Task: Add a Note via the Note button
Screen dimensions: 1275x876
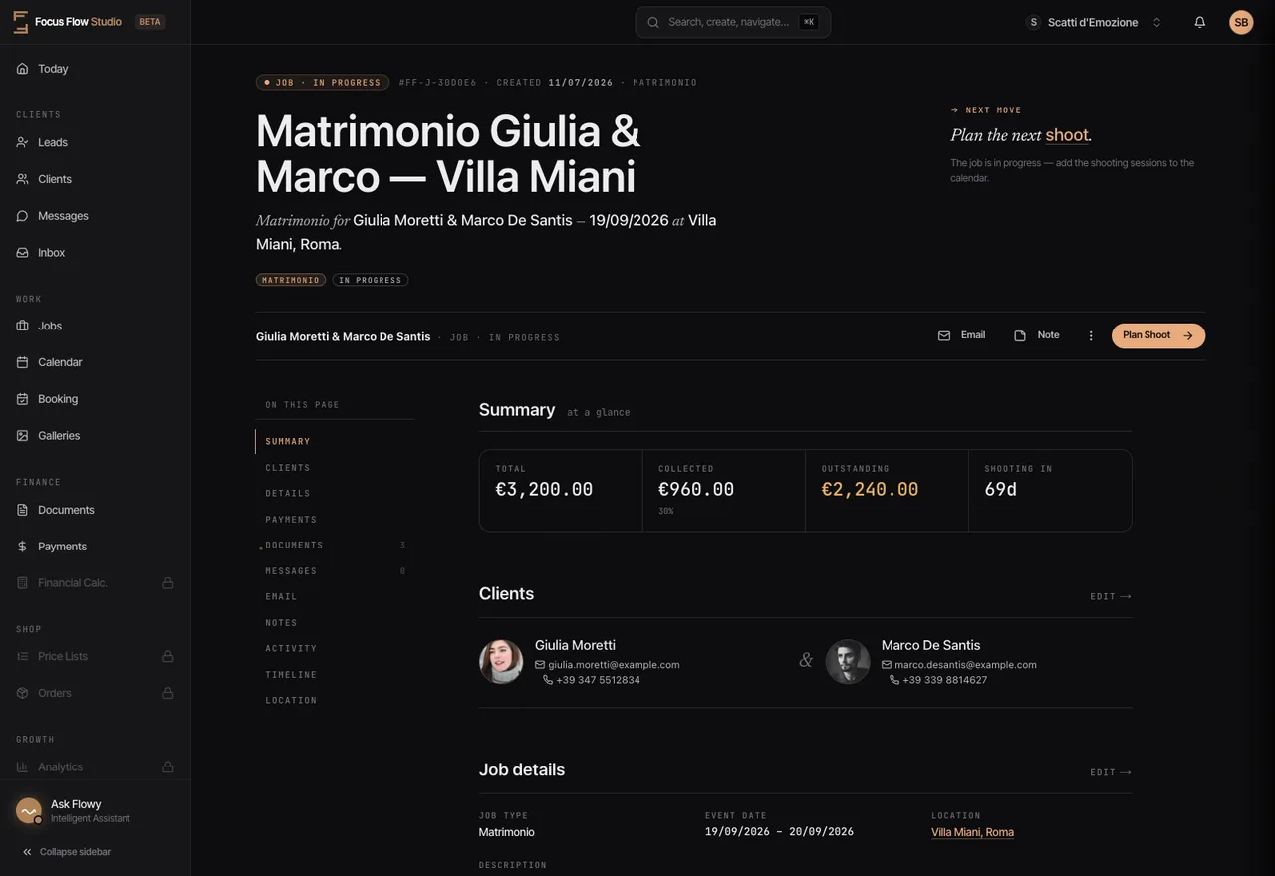Action: coord(1037,335)
